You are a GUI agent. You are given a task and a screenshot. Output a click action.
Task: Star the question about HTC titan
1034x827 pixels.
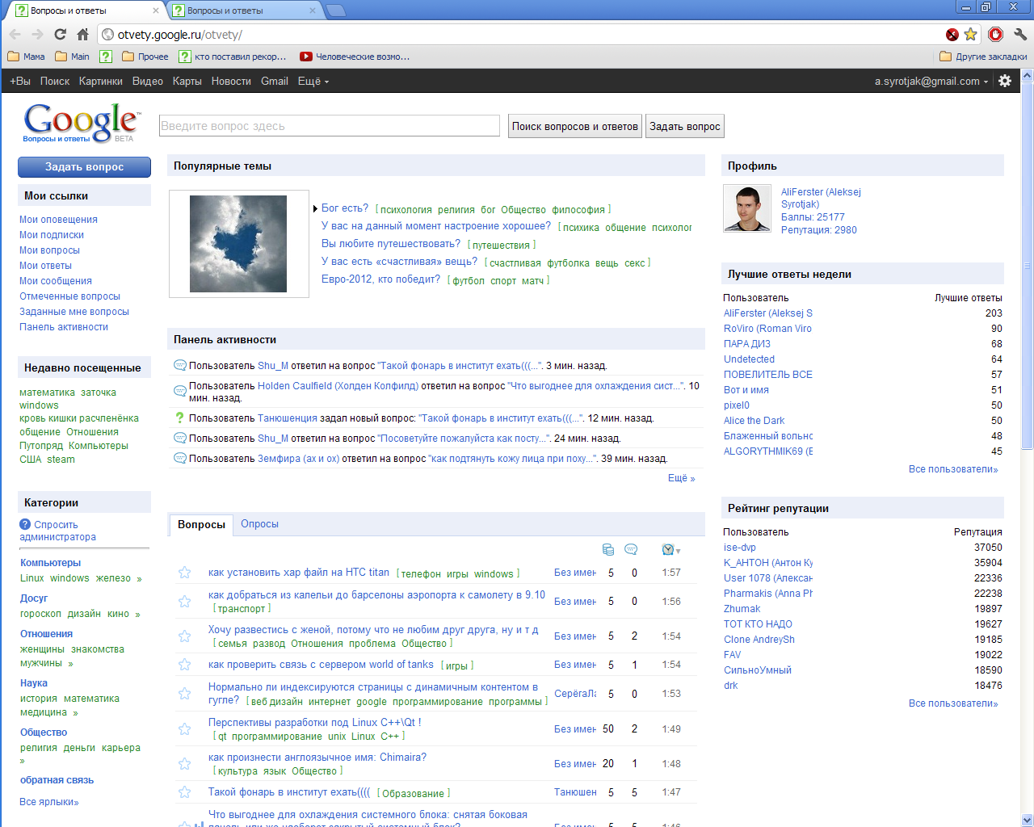(184, 573)
